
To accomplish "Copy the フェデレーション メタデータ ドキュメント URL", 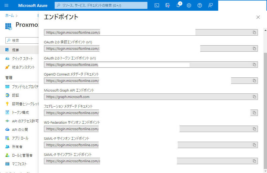I will pos(254,113).
